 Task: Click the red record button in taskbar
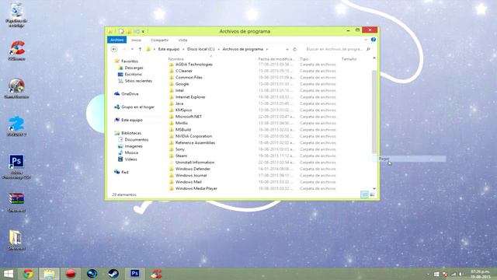71,274
